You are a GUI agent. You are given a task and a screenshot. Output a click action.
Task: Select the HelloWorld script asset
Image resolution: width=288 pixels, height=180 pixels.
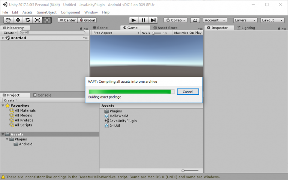click(x=116, y=116)
